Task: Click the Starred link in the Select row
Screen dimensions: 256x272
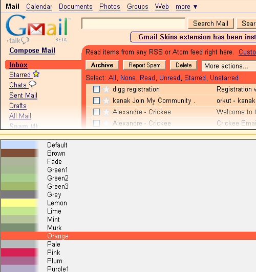Action: (x=195, y=78)
